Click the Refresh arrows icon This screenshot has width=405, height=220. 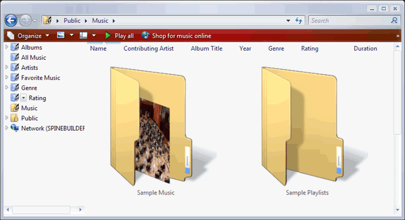(x=299, y=21)
